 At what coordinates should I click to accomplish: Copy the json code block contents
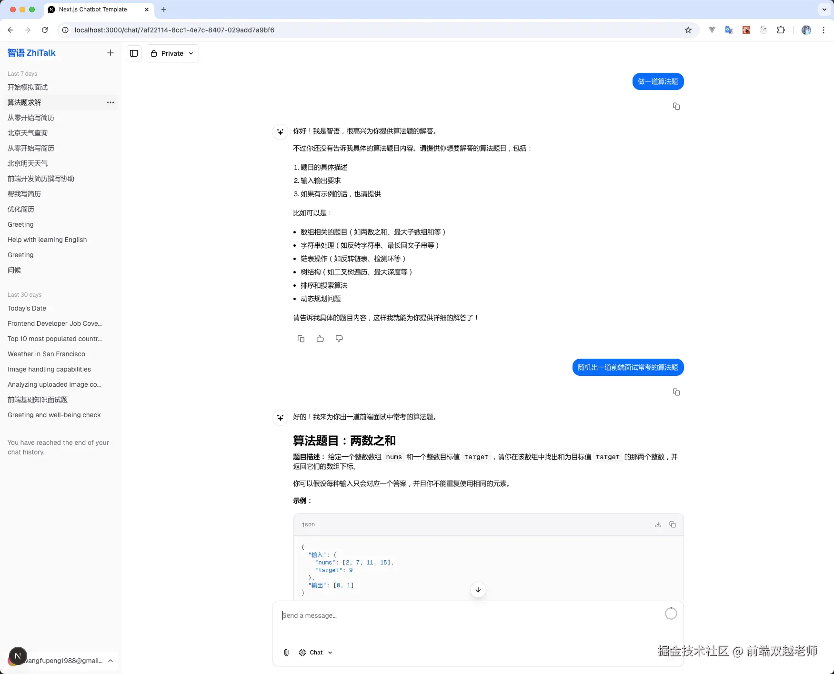coord(672,524)
